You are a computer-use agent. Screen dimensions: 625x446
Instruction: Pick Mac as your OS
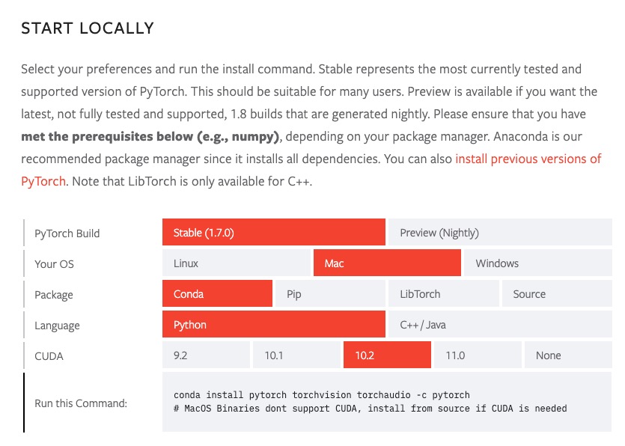click(x=387, y=263)
